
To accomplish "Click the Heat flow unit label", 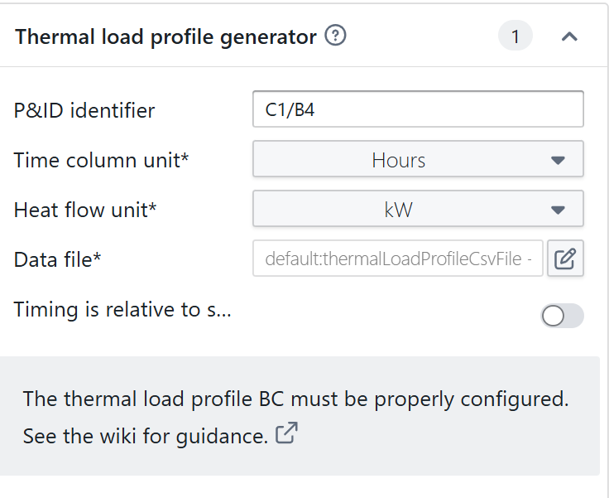I will (x=85, y=210).
